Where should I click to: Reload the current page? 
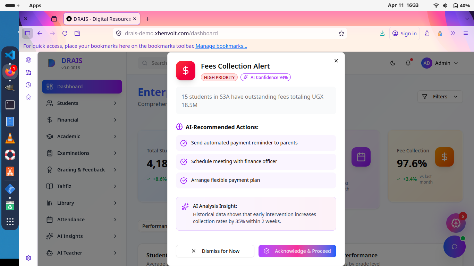(65, 33)
